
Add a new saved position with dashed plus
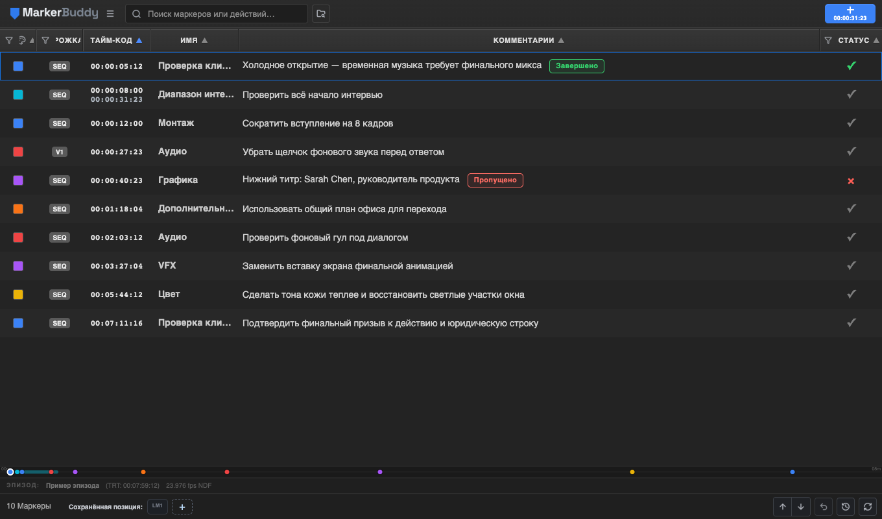(x=182, y=506)
